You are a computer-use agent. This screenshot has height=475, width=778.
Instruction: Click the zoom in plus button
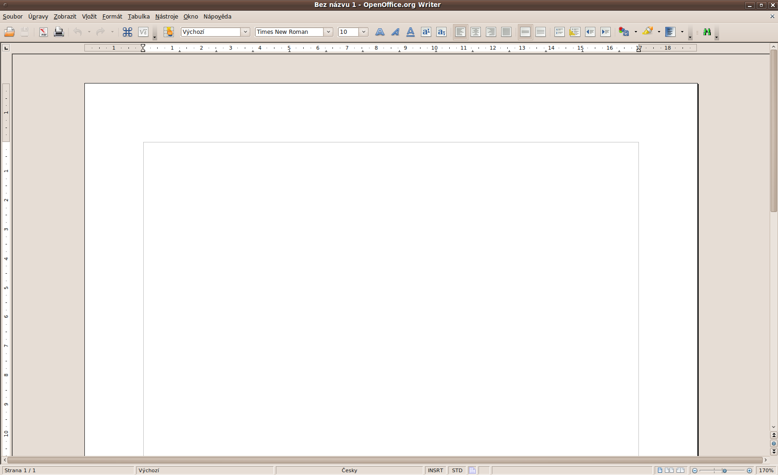749,470
